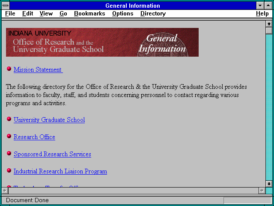
Task: Click the horizontal scrollbar right arrow
Action: tap(262, 191)
